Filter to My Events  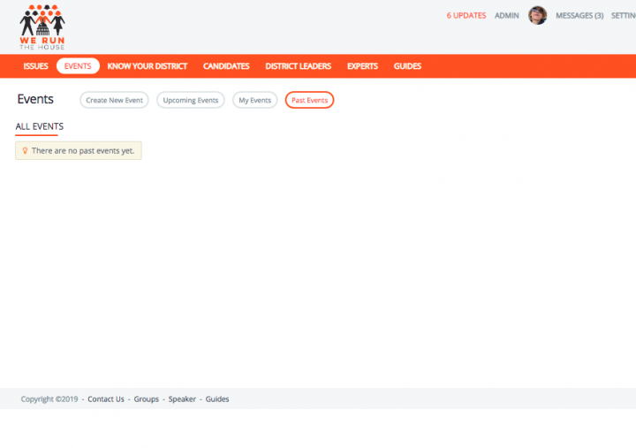[254, 100]
